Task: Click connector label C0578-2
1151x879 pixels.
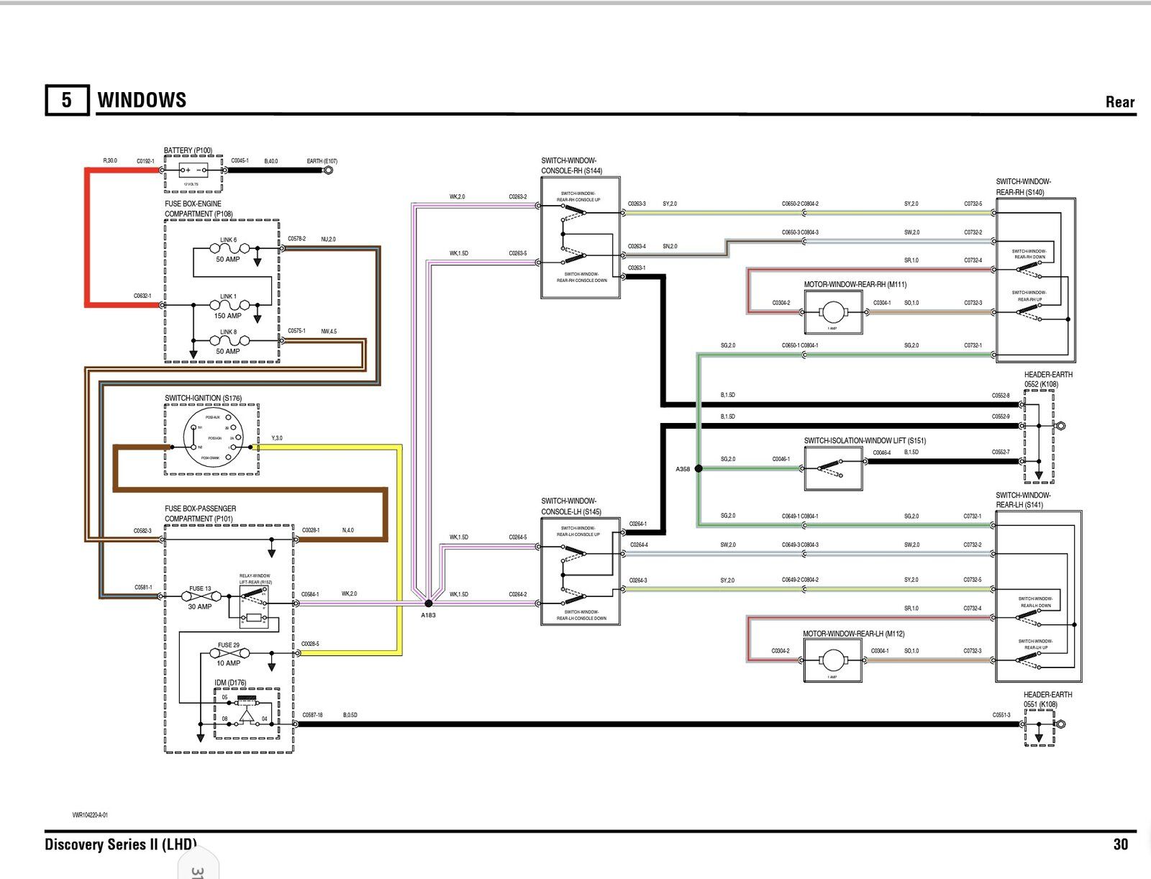Action: [296, 239]
